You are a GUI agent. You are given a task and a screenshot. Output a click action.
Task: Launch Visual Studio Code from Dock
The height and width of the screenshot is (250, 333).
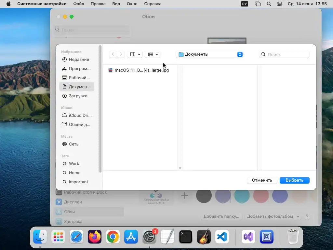tap(222, 237)
